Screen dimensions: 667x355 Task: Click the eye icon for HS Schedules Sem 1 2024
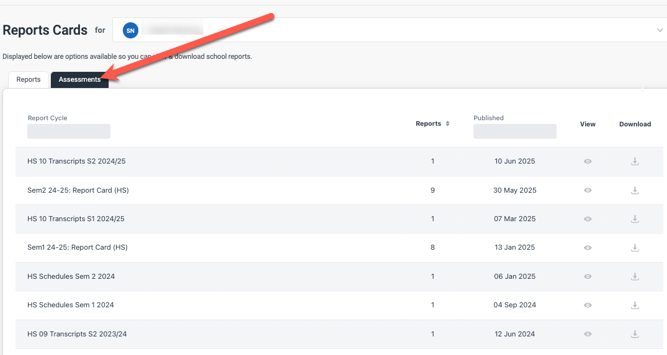(588, 305)
